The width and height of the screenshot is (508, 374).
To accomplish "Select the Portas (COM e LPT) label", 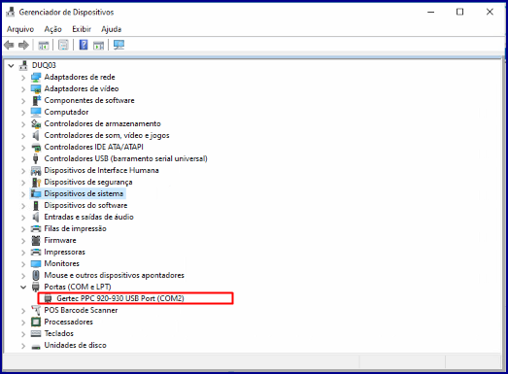I will (x=78, y=288).
